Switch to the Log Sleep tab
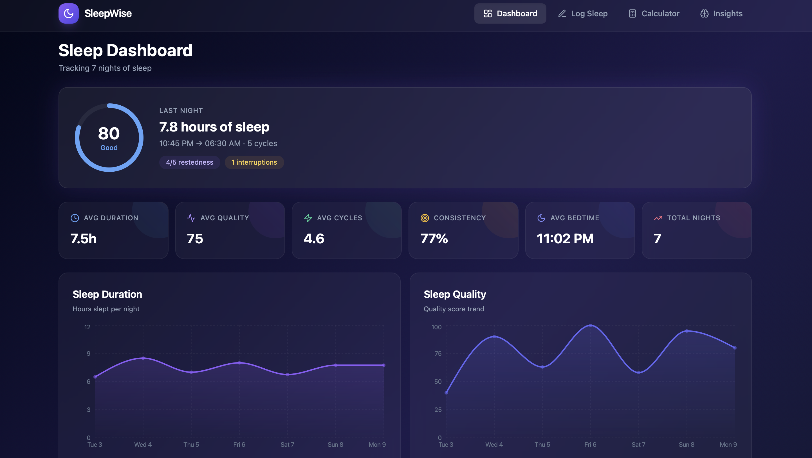Screen dimensions: 812x458 [582, 13]
